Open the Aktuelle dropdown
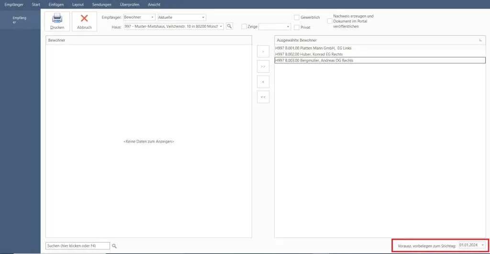The width and height of the screenshot is (490, 254). pos(203,18)
